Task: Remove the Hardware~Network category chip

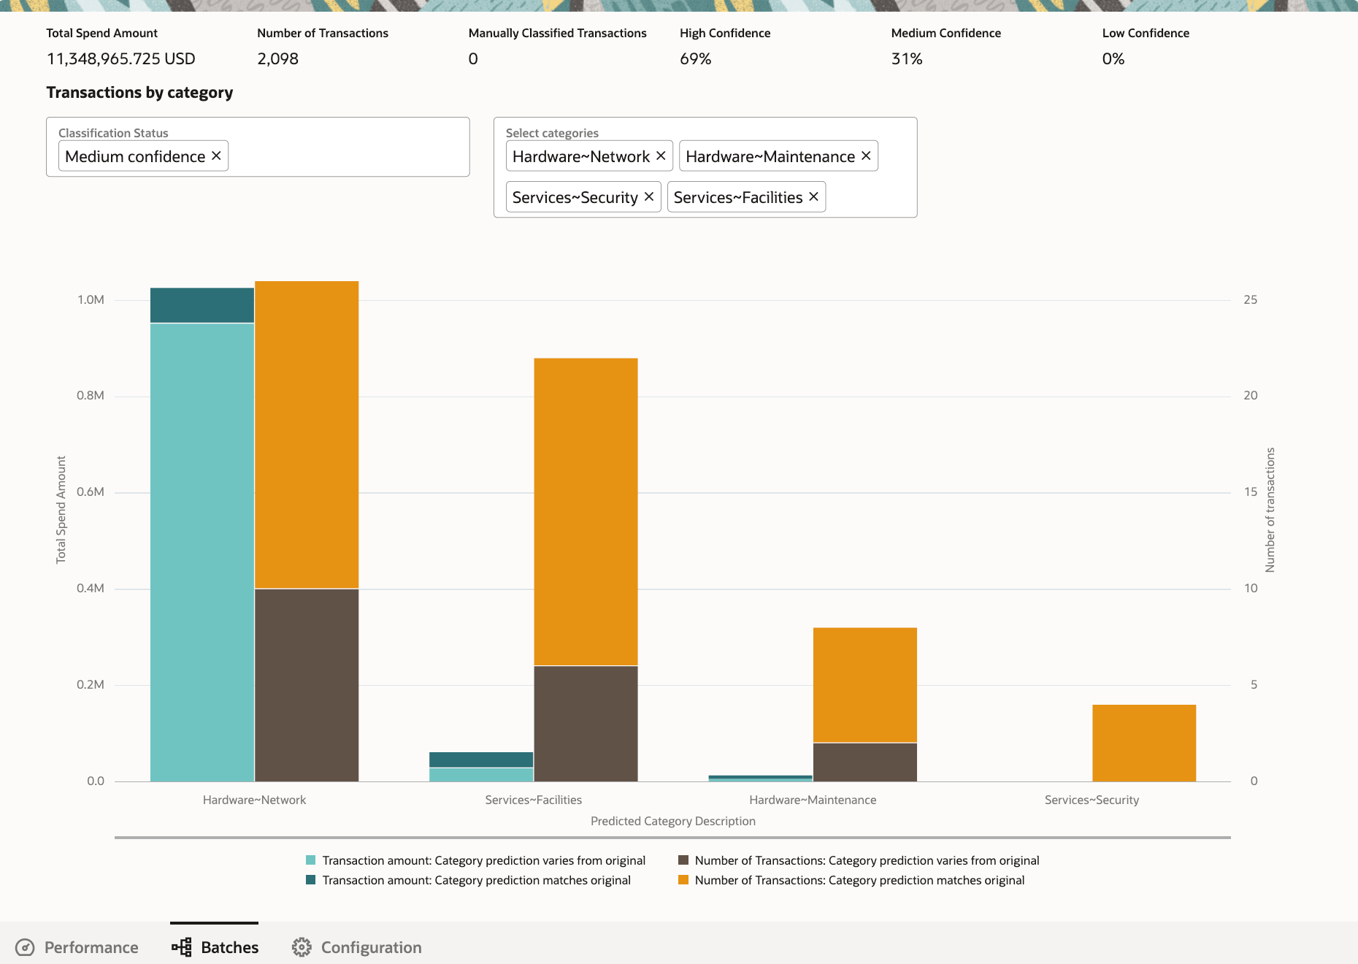Action: (661, 156)
